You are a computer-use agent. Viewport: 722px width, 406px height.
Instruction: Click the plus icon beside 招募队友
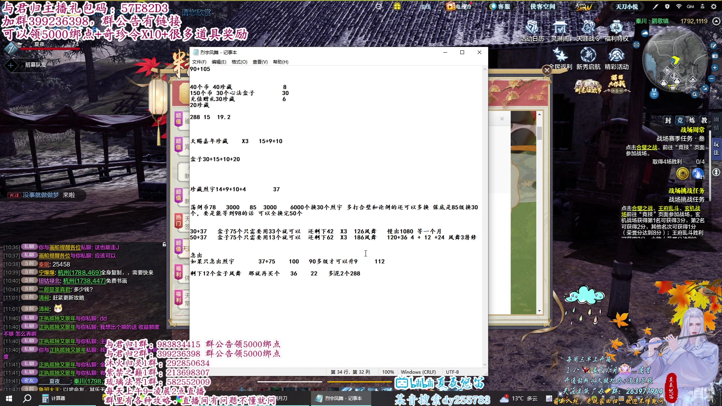[11, 66]
